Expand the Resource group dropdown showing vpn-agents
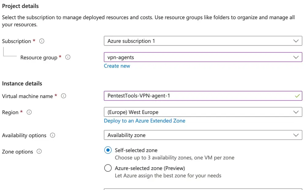This screenshot has width=308, height=190. [x=203, y=57]
